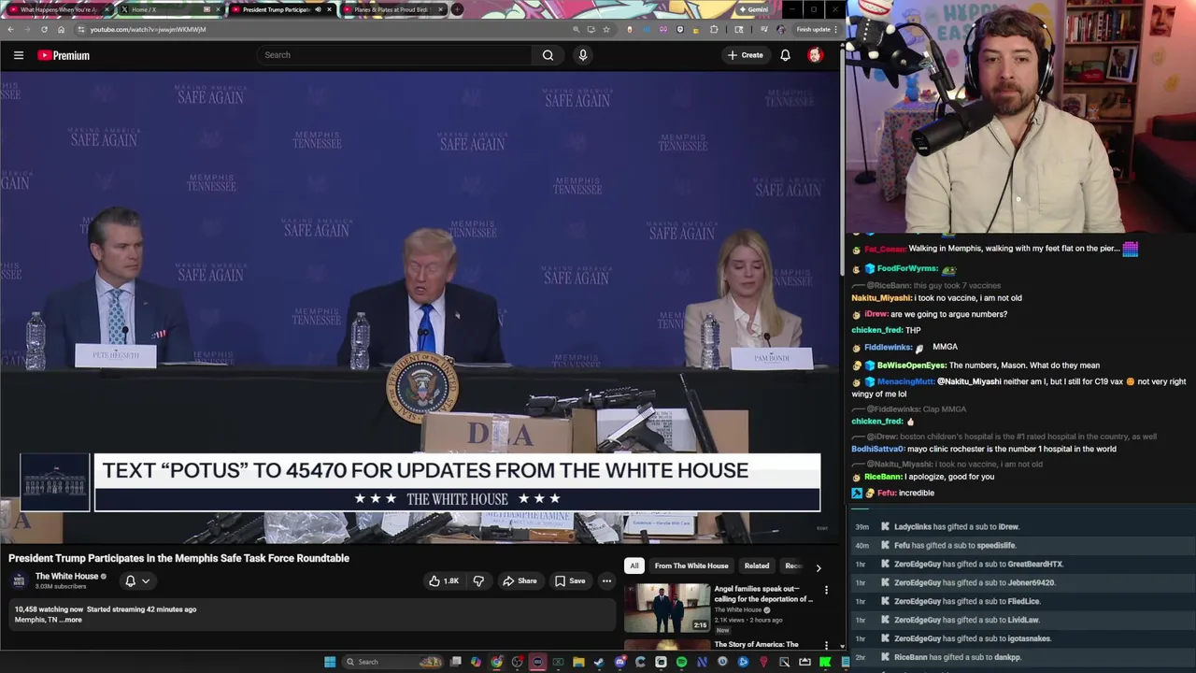Viewport: 1196px width, 673px height.
Task: Share the video
Action: [520, 581]
